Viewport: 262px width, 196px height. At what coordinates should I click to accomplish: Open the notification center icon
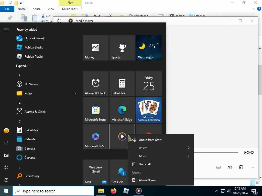click(254, 191)
